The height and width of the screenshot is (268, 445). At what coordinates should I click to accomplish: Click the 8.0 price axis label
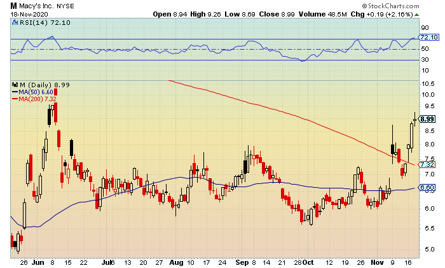pyautogui.click(x=430, y=145)
